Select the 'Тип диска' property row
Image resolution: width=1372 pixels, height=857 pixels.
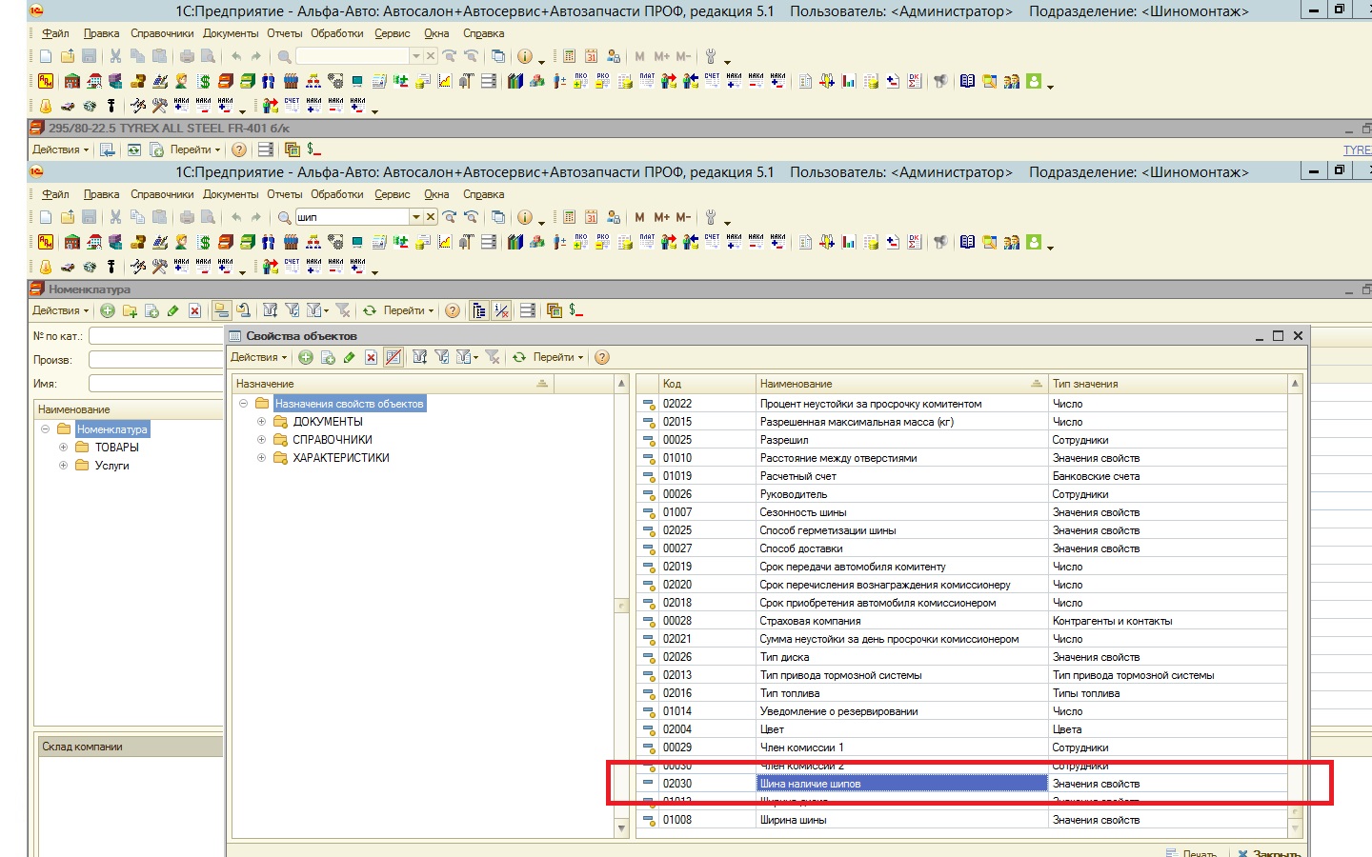(962, 657)
